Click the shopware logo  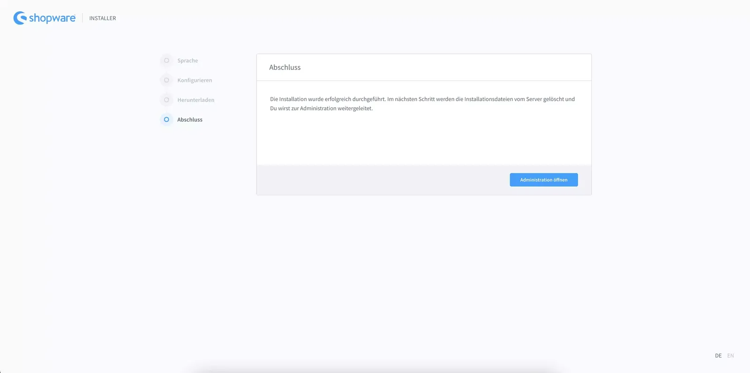coord(45,18)
